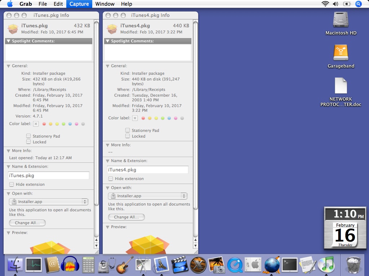Viewport: 369px width, 276px height.
Task: Open the Spotlight search icon in the menu bar
Action: point(359,4)
